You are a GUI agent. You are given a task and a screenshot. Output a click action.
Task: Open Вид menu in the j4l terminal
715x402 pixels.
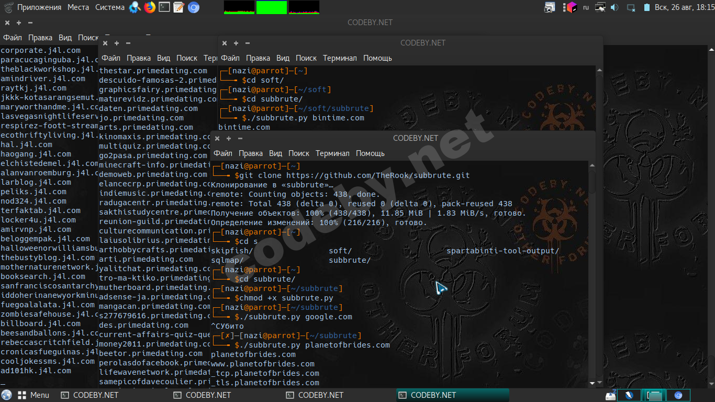click(65, 38)
